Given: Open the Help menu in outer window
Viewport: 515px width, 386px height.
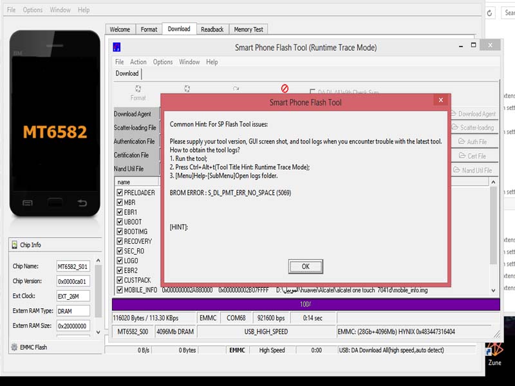Looking at the screenshot, I should point(84,10).
